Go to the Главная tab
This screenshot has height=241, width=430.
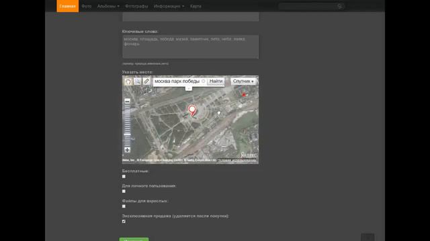67,6
